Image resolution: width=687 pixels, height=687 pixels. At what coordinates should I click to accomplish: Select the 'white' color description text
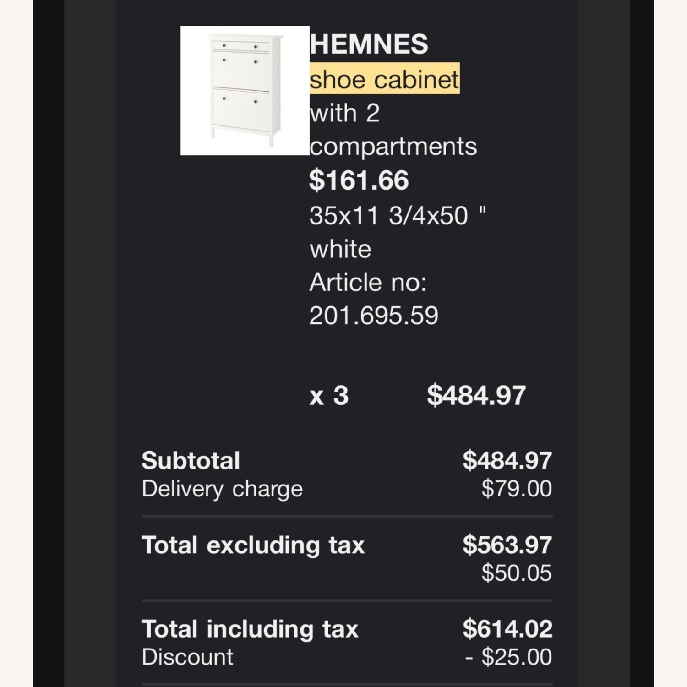[x=340, y=248]
